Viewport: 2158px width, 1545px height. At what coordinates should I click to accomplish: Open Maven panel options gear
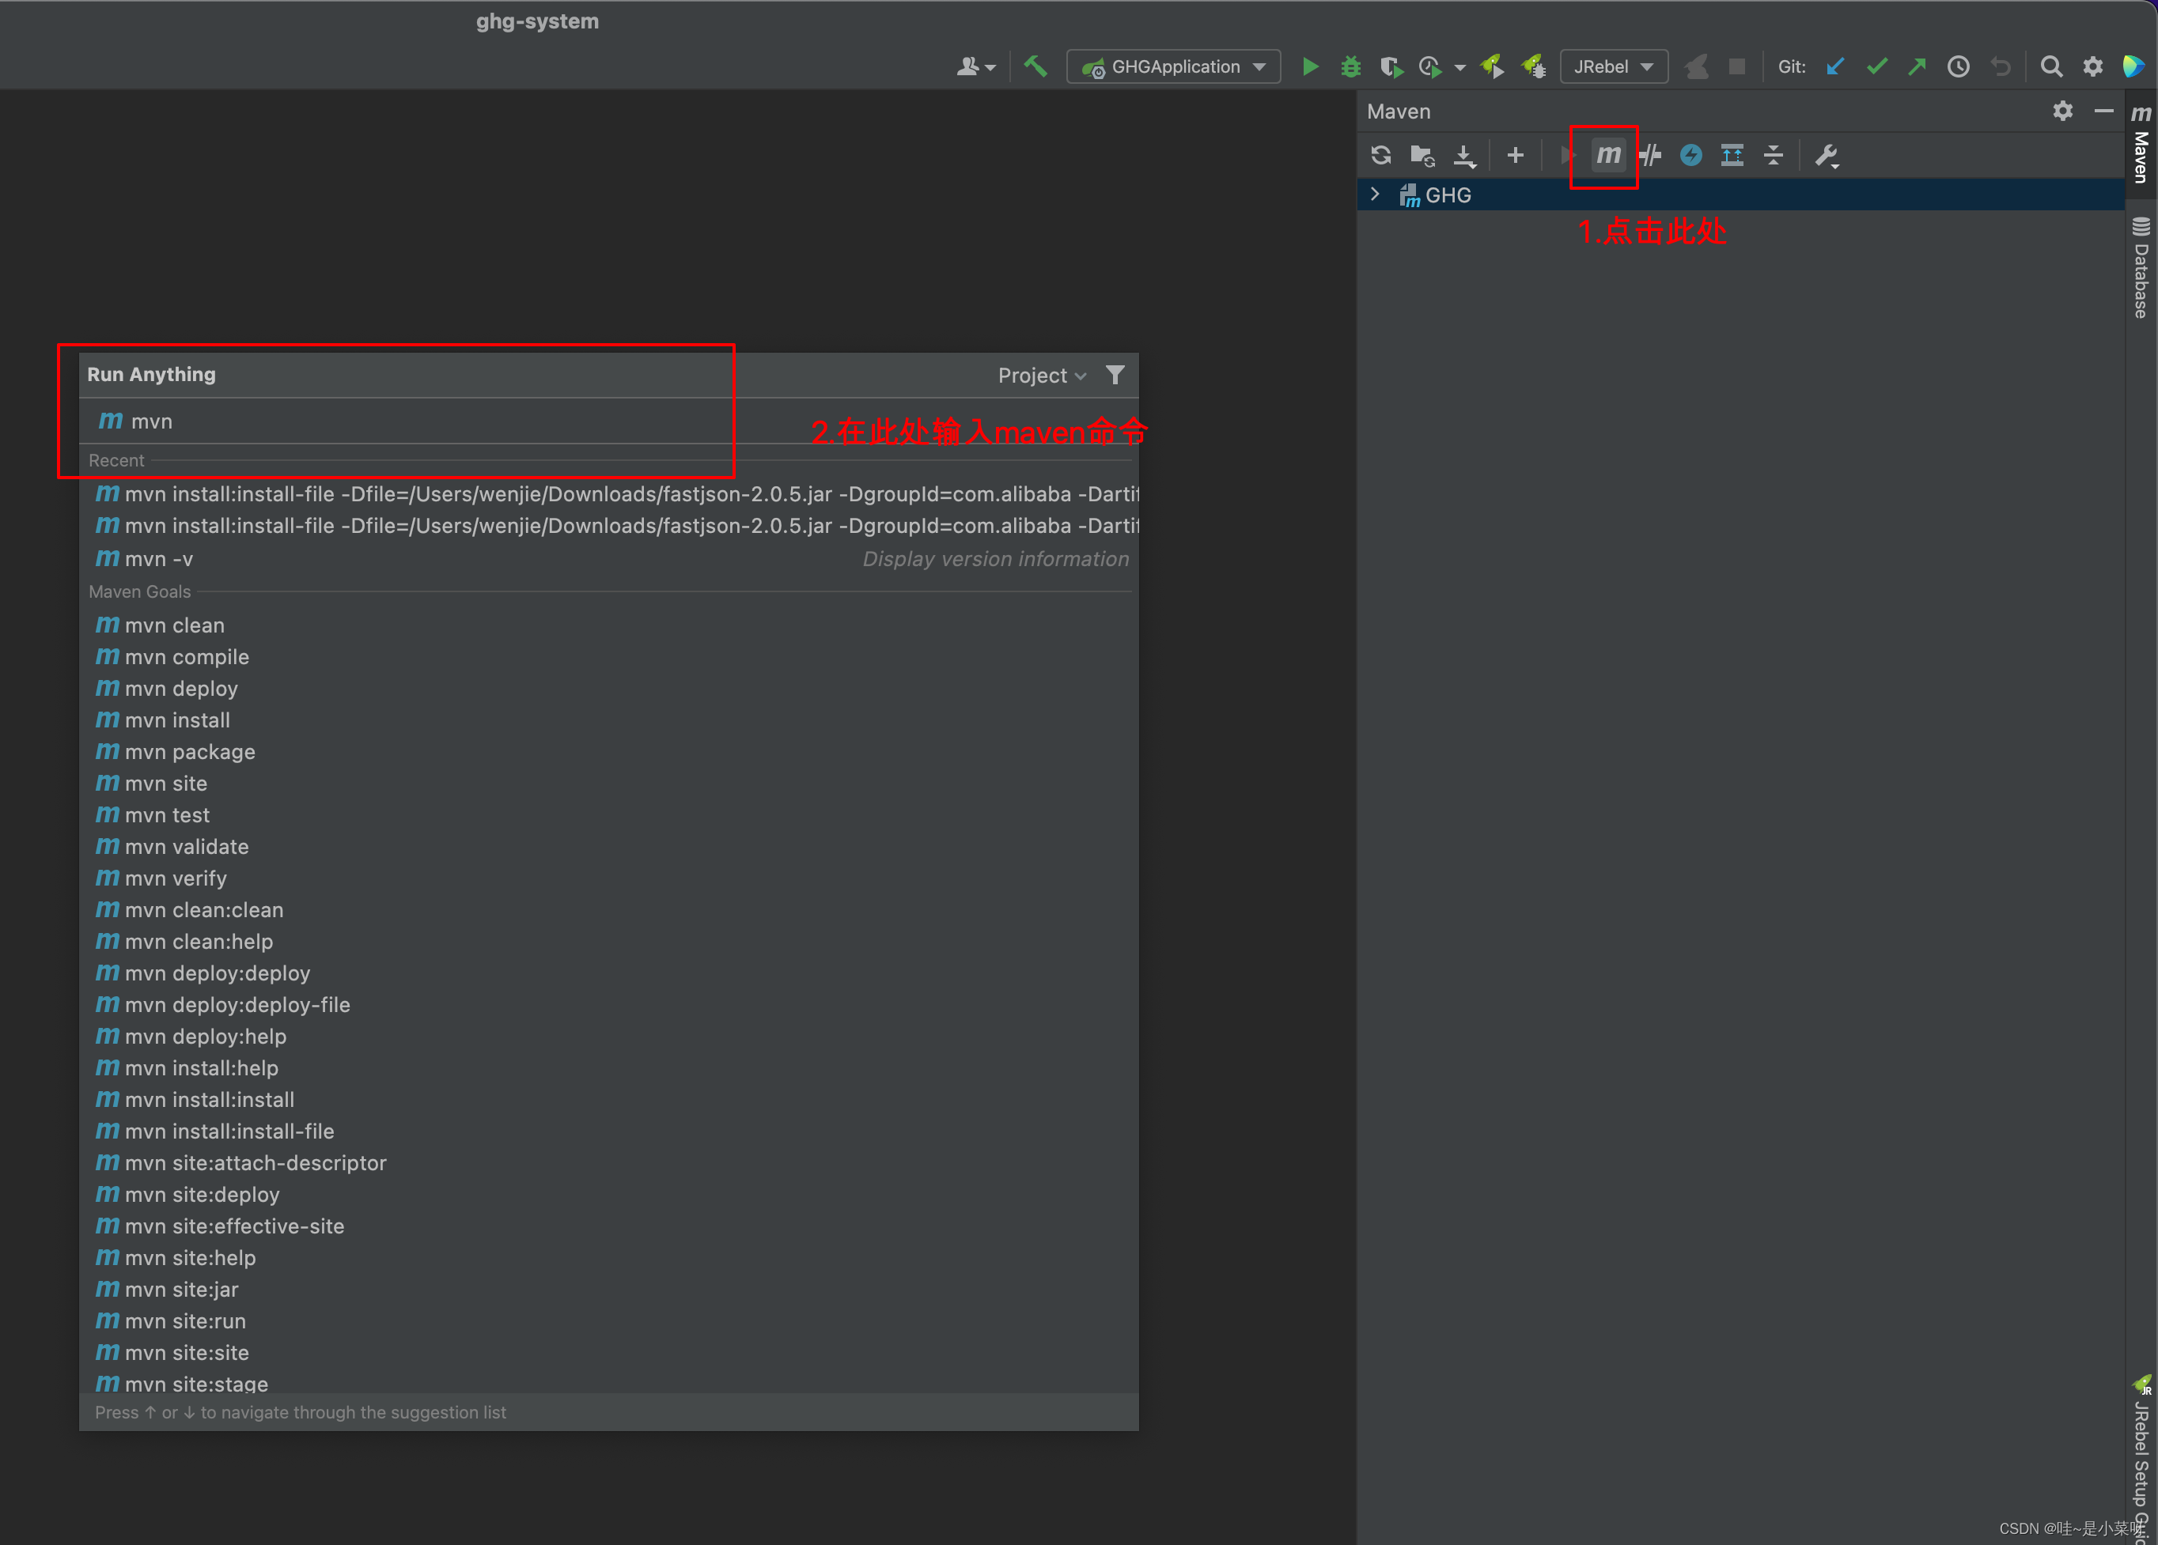point(2063,111)
